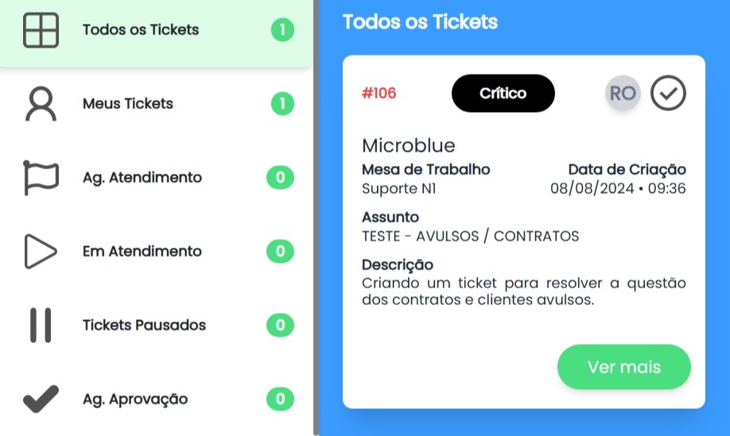Click the Crítico priority badge
Screen dimensions: 730x436
click(x=503, y=93)
